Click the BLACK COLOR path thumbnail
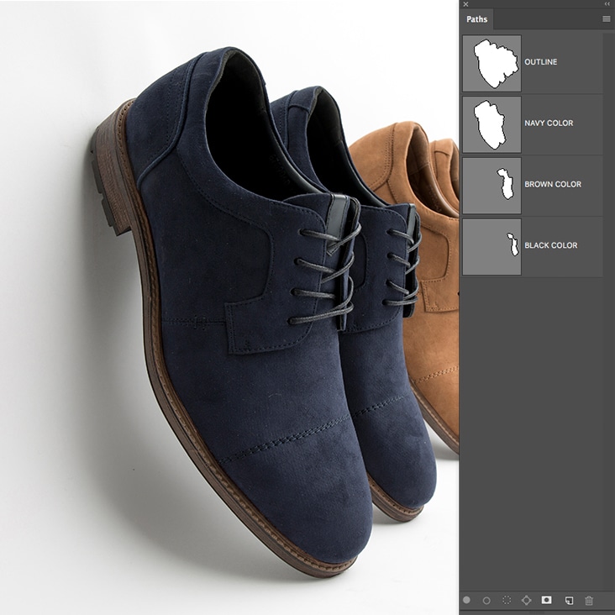The width and height of the screenshot is (615, 615). tap(491, 247)
